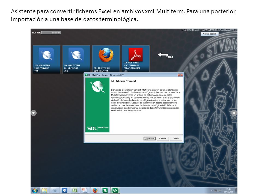Close the SDL MultiTerm Convert dialog
This screenshot has height=196, width=262.
(180, 75)
